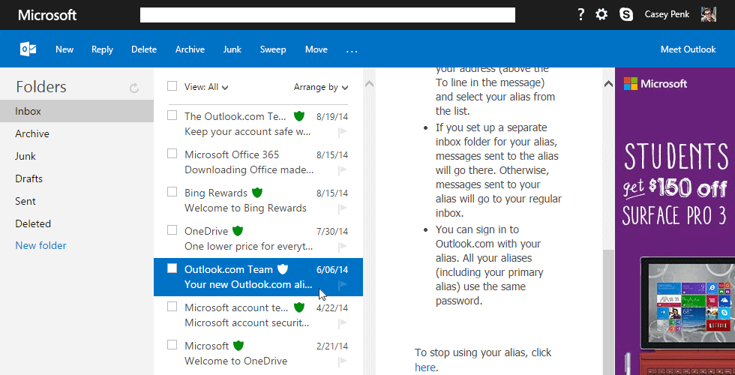Screen dimensions: 735x375
Task: Open the Welcome to OneDrive message
Action: (x=235, y=361)
